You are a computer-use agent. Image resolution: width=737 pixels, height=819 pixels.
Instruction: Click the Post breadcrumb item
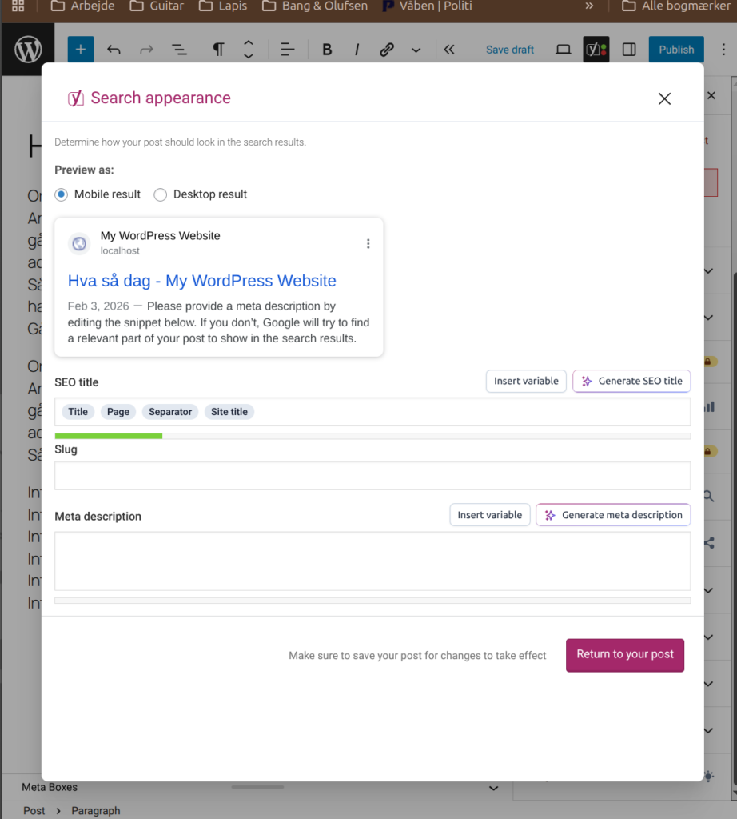point(34,810)
